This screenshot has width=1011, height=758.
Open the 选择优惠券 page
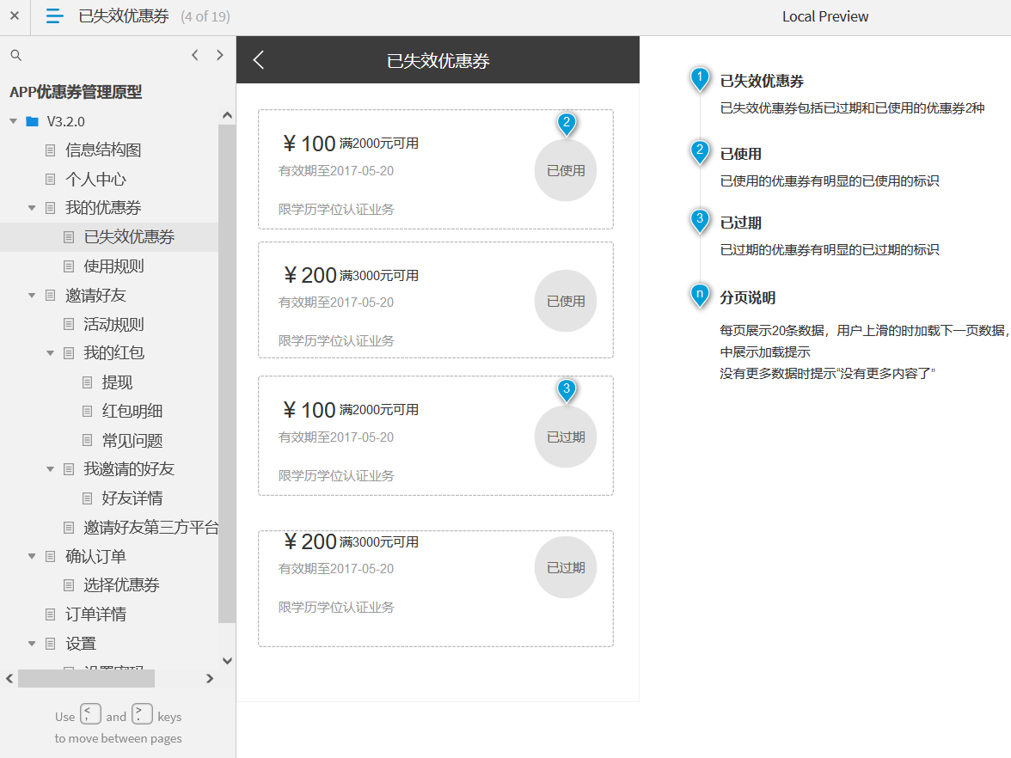click(x=121, y=585)
